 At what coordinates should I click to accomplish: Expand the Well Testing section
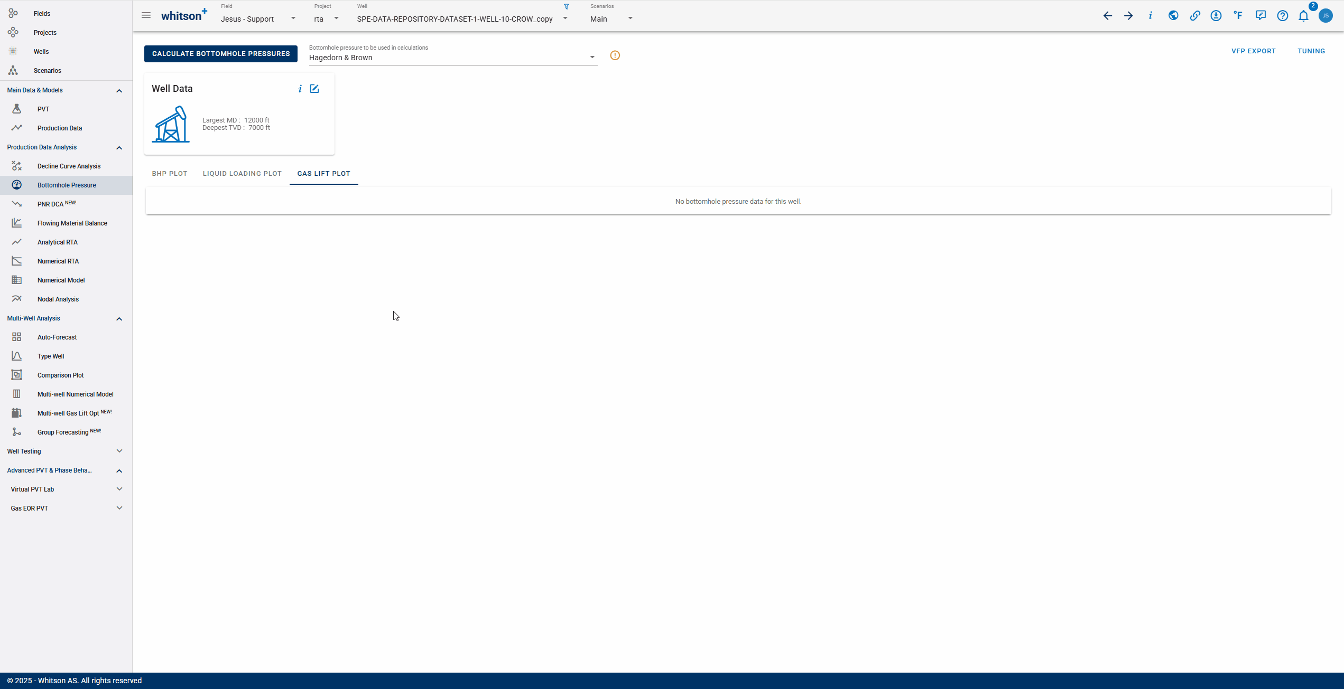119,451
